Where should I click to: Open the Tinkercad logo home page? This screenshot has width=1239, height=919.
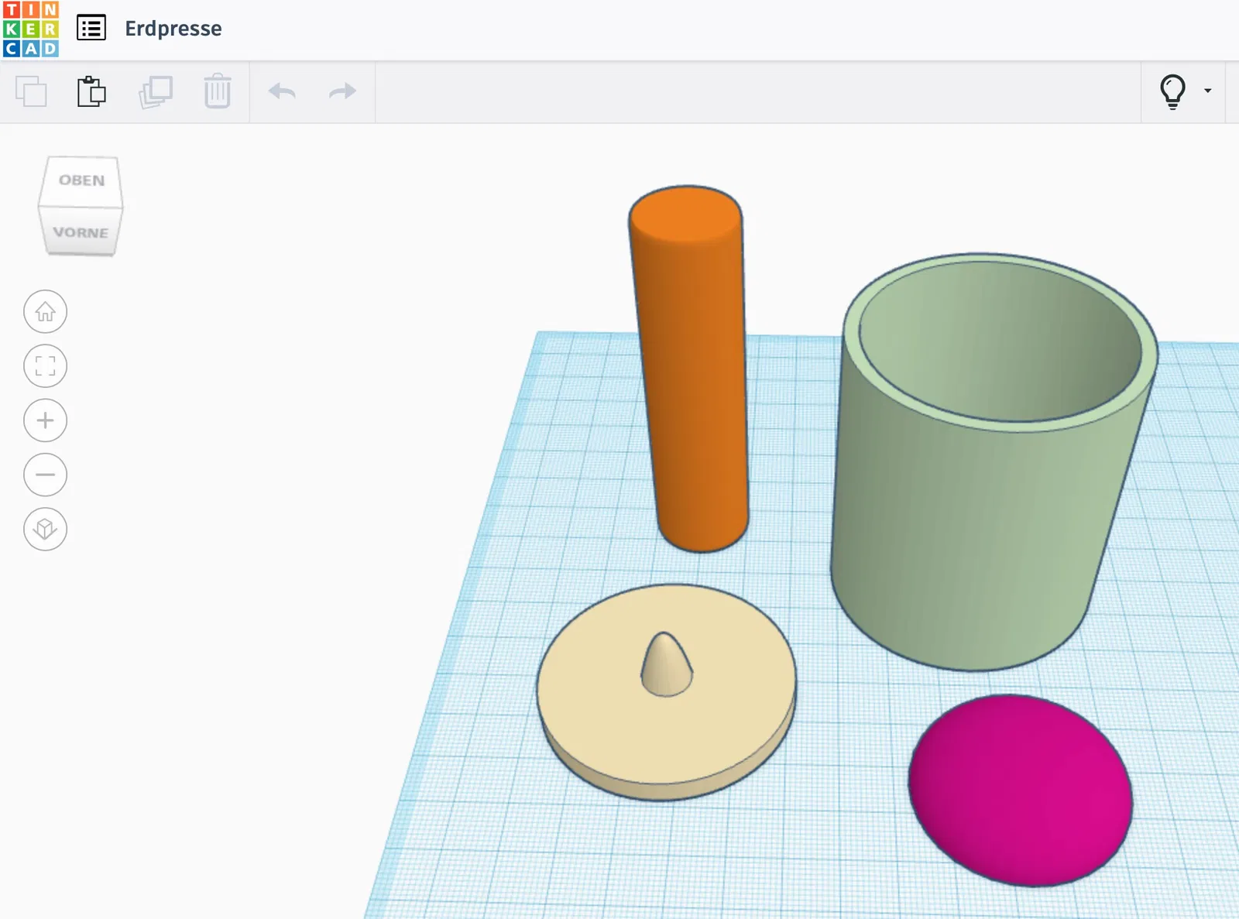[31, 29]
